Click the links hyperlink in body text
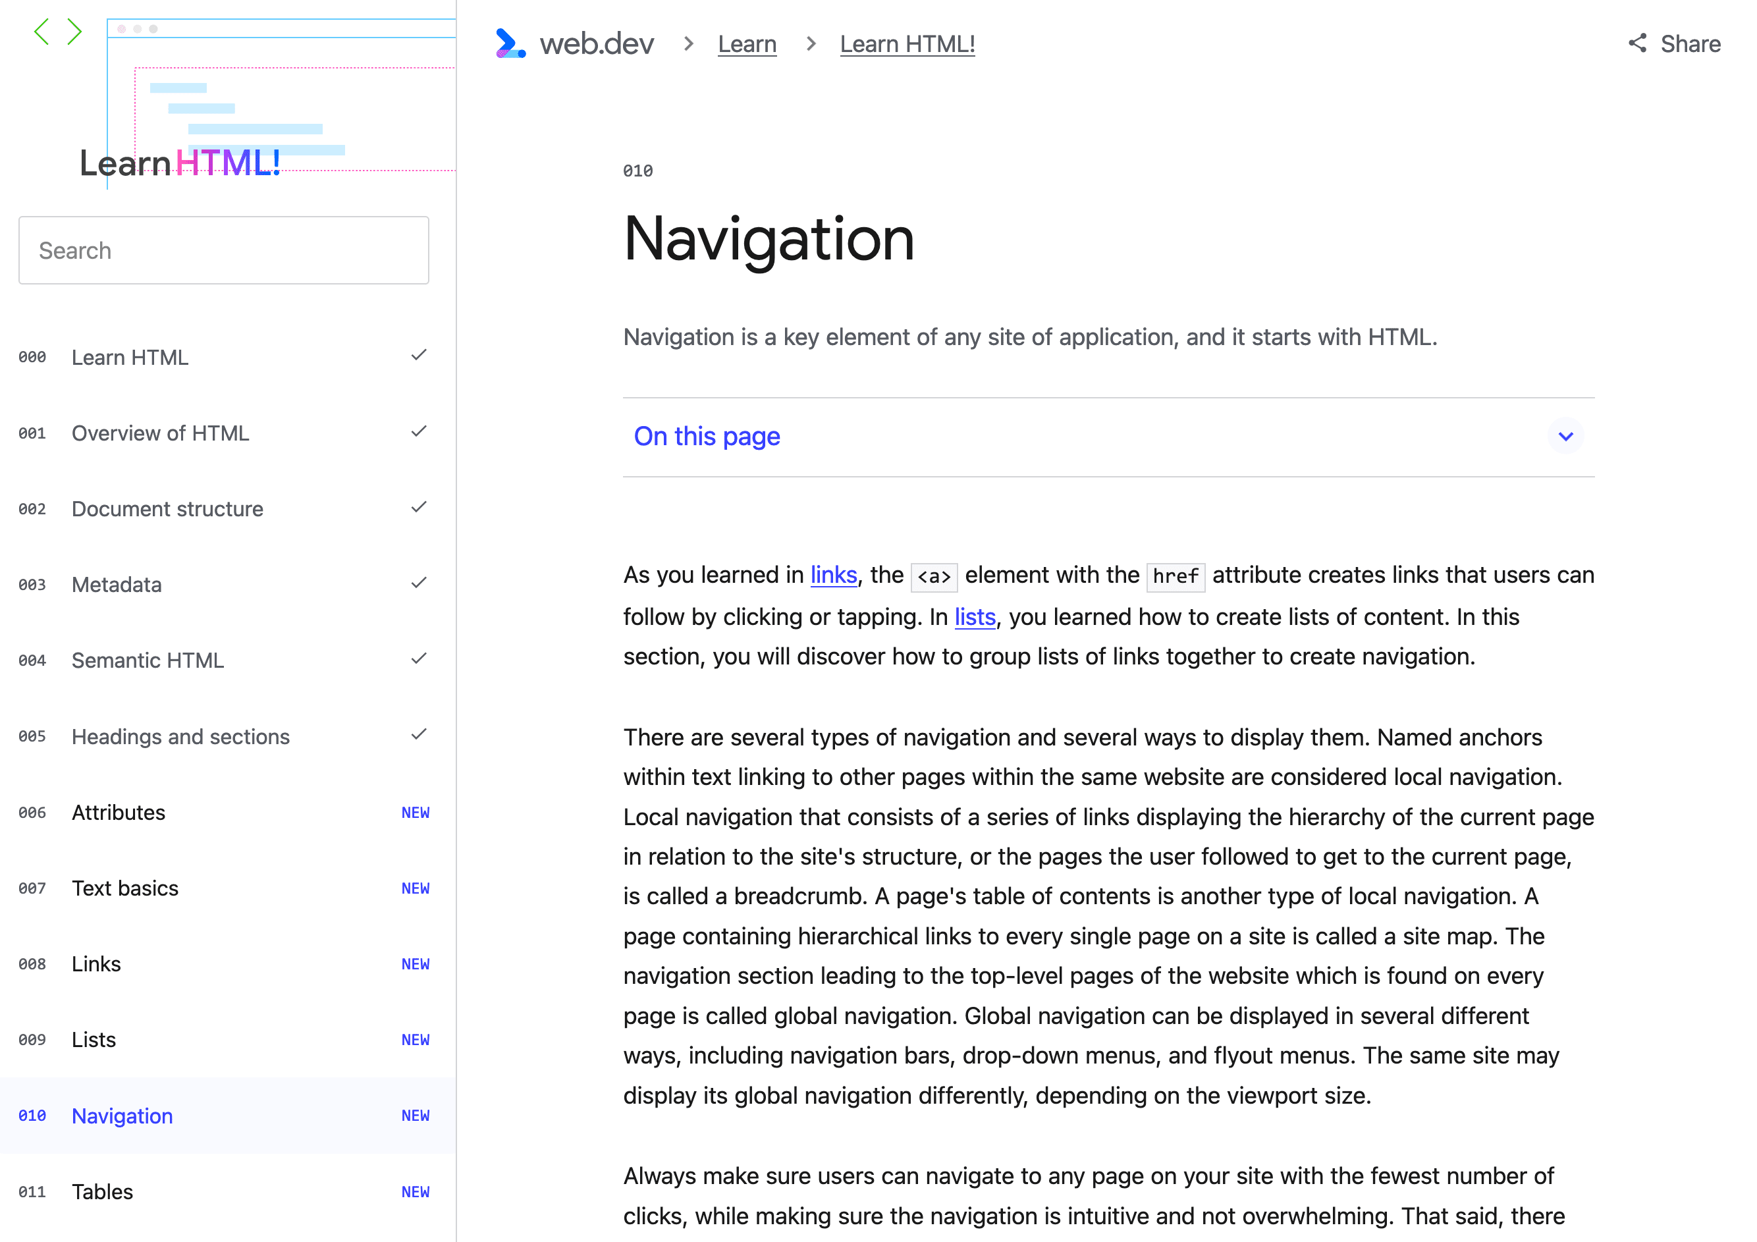This screenshot has width=1757, height=1242. [x=831, y=576]
